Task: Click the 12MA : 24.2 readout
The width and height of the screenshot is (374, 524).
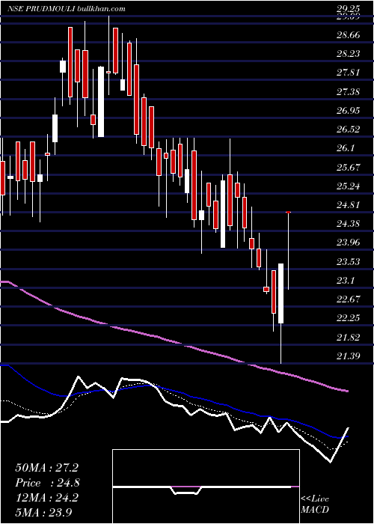Action: (46, 498)
